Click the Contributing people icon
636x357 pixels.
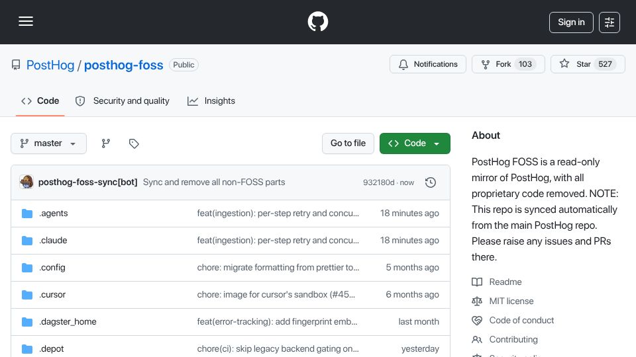tap(477, 339)
